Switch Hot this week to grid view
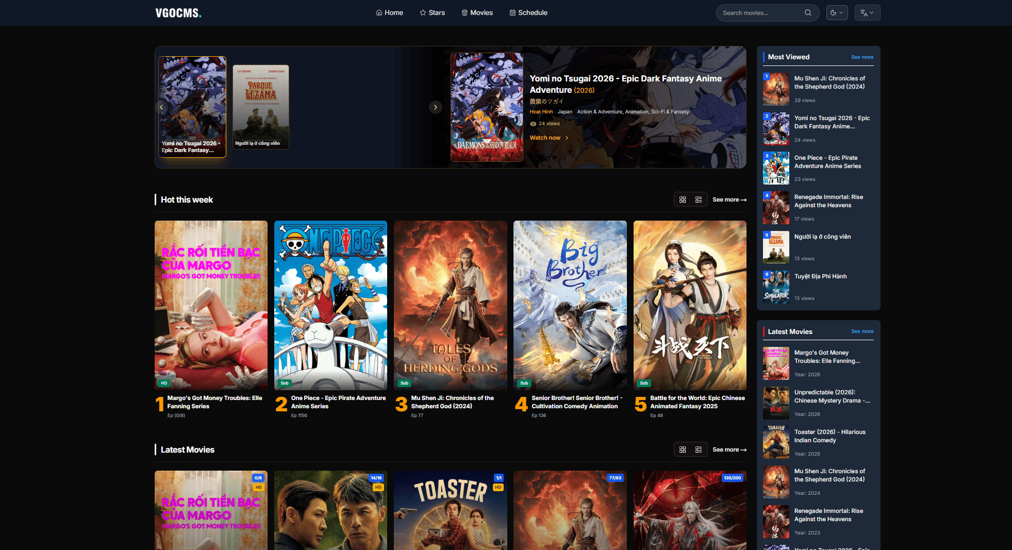1012x550 pixels. [x=683, y=199]
